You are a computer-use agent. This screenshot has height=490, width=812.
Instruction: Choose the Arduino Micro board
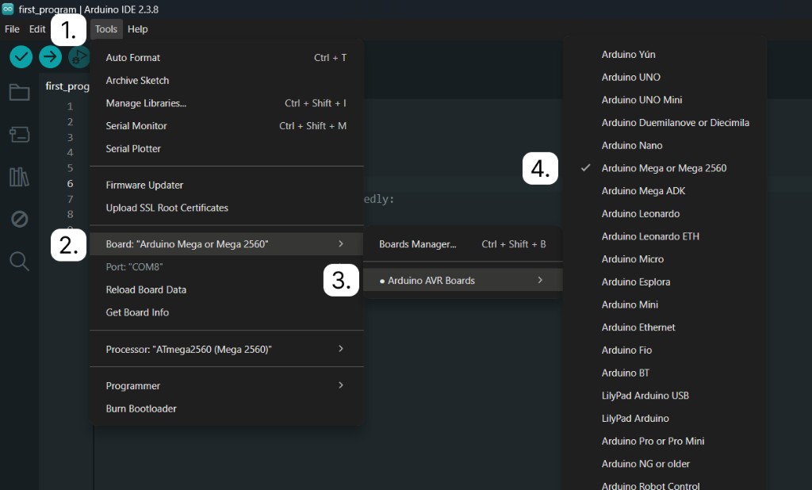[665, 259]
